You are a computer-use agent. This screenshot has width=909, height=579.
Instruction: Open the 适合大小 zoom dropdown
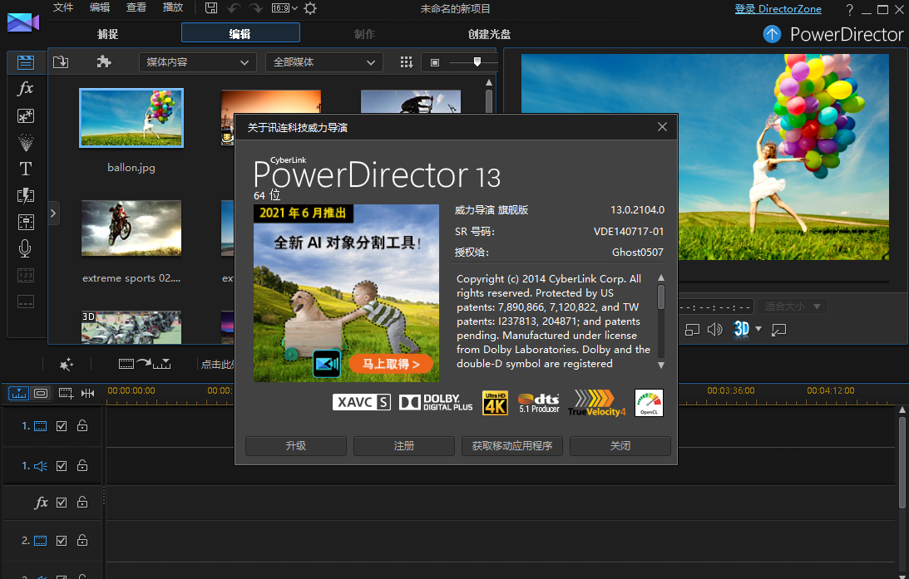[x=793, y=307]
